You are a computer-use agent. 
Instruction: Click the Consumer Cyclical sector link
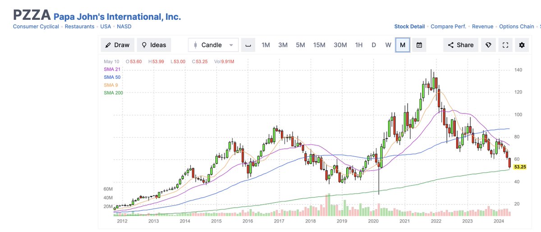coord(36,27)
